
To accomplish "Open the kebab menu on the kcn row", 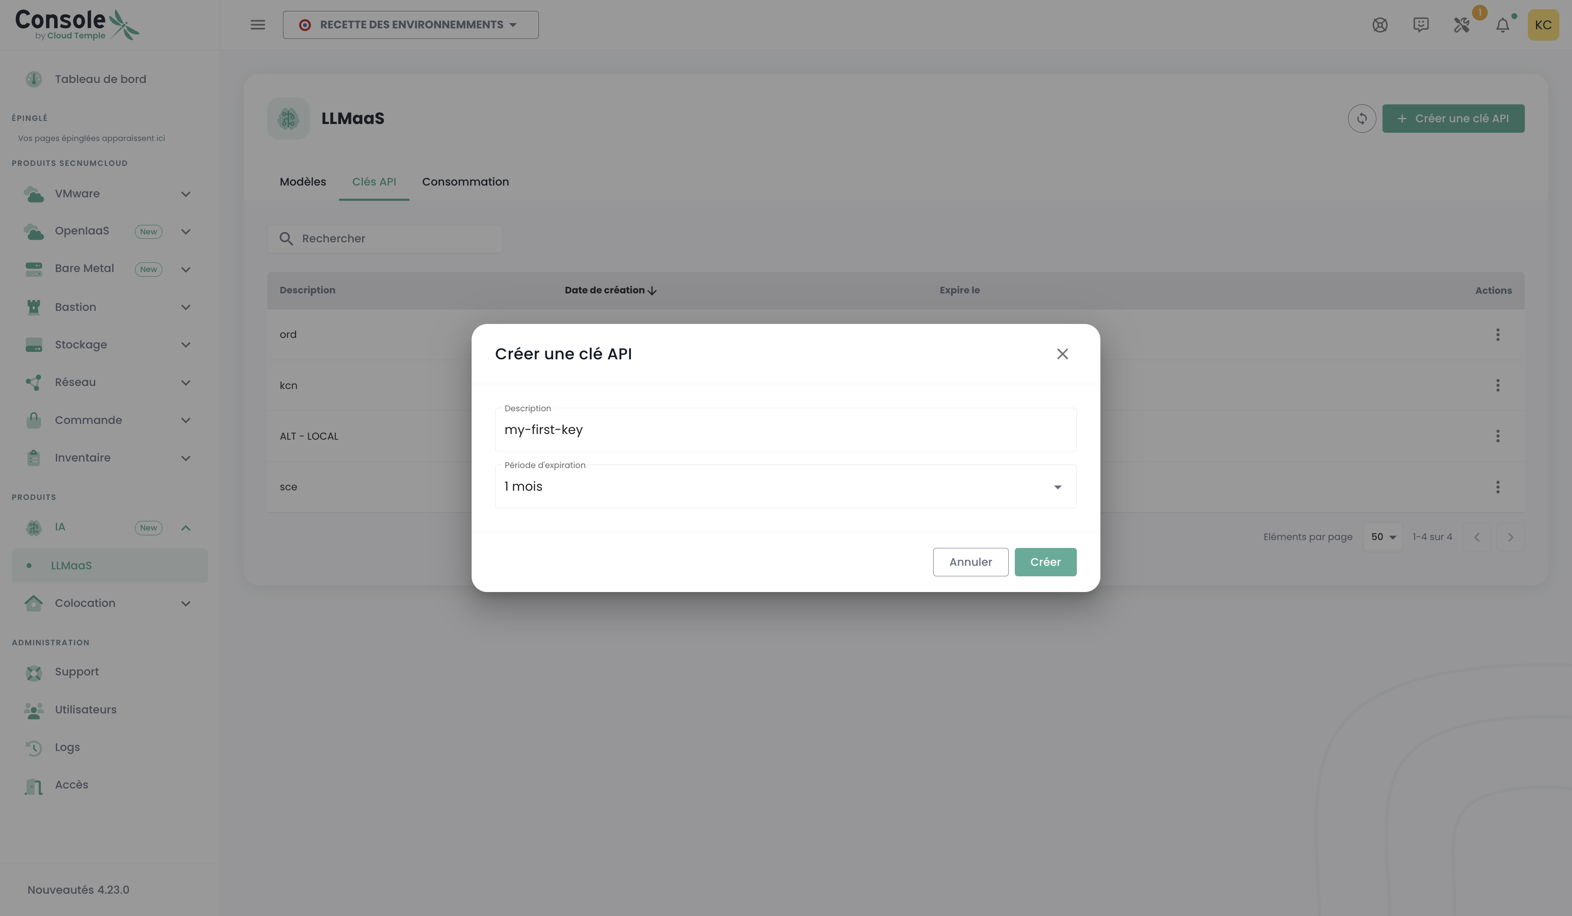I will tap(1498, 386).
